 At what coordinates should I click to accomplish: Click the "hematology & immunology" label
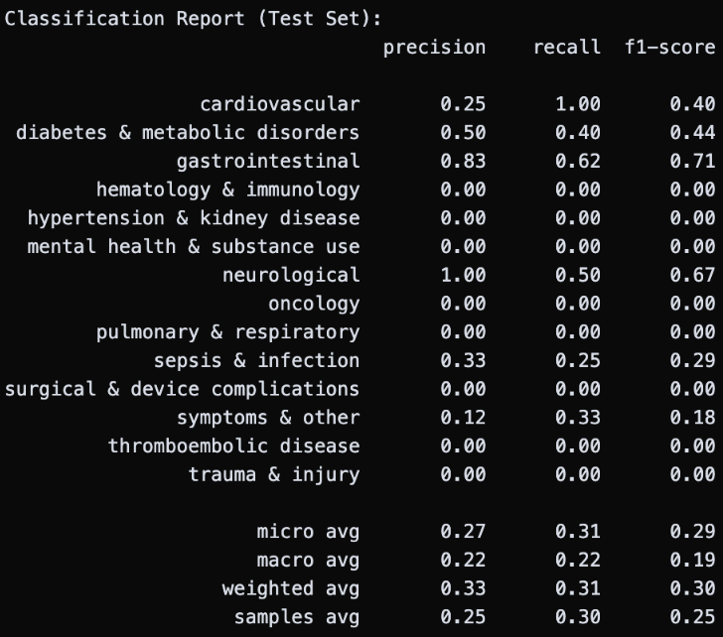(227, 190)
